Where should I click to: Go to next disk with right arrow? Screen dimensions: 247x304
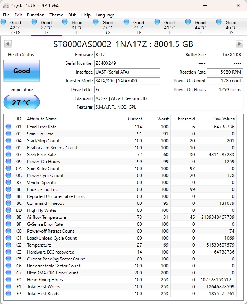point(239,44)
